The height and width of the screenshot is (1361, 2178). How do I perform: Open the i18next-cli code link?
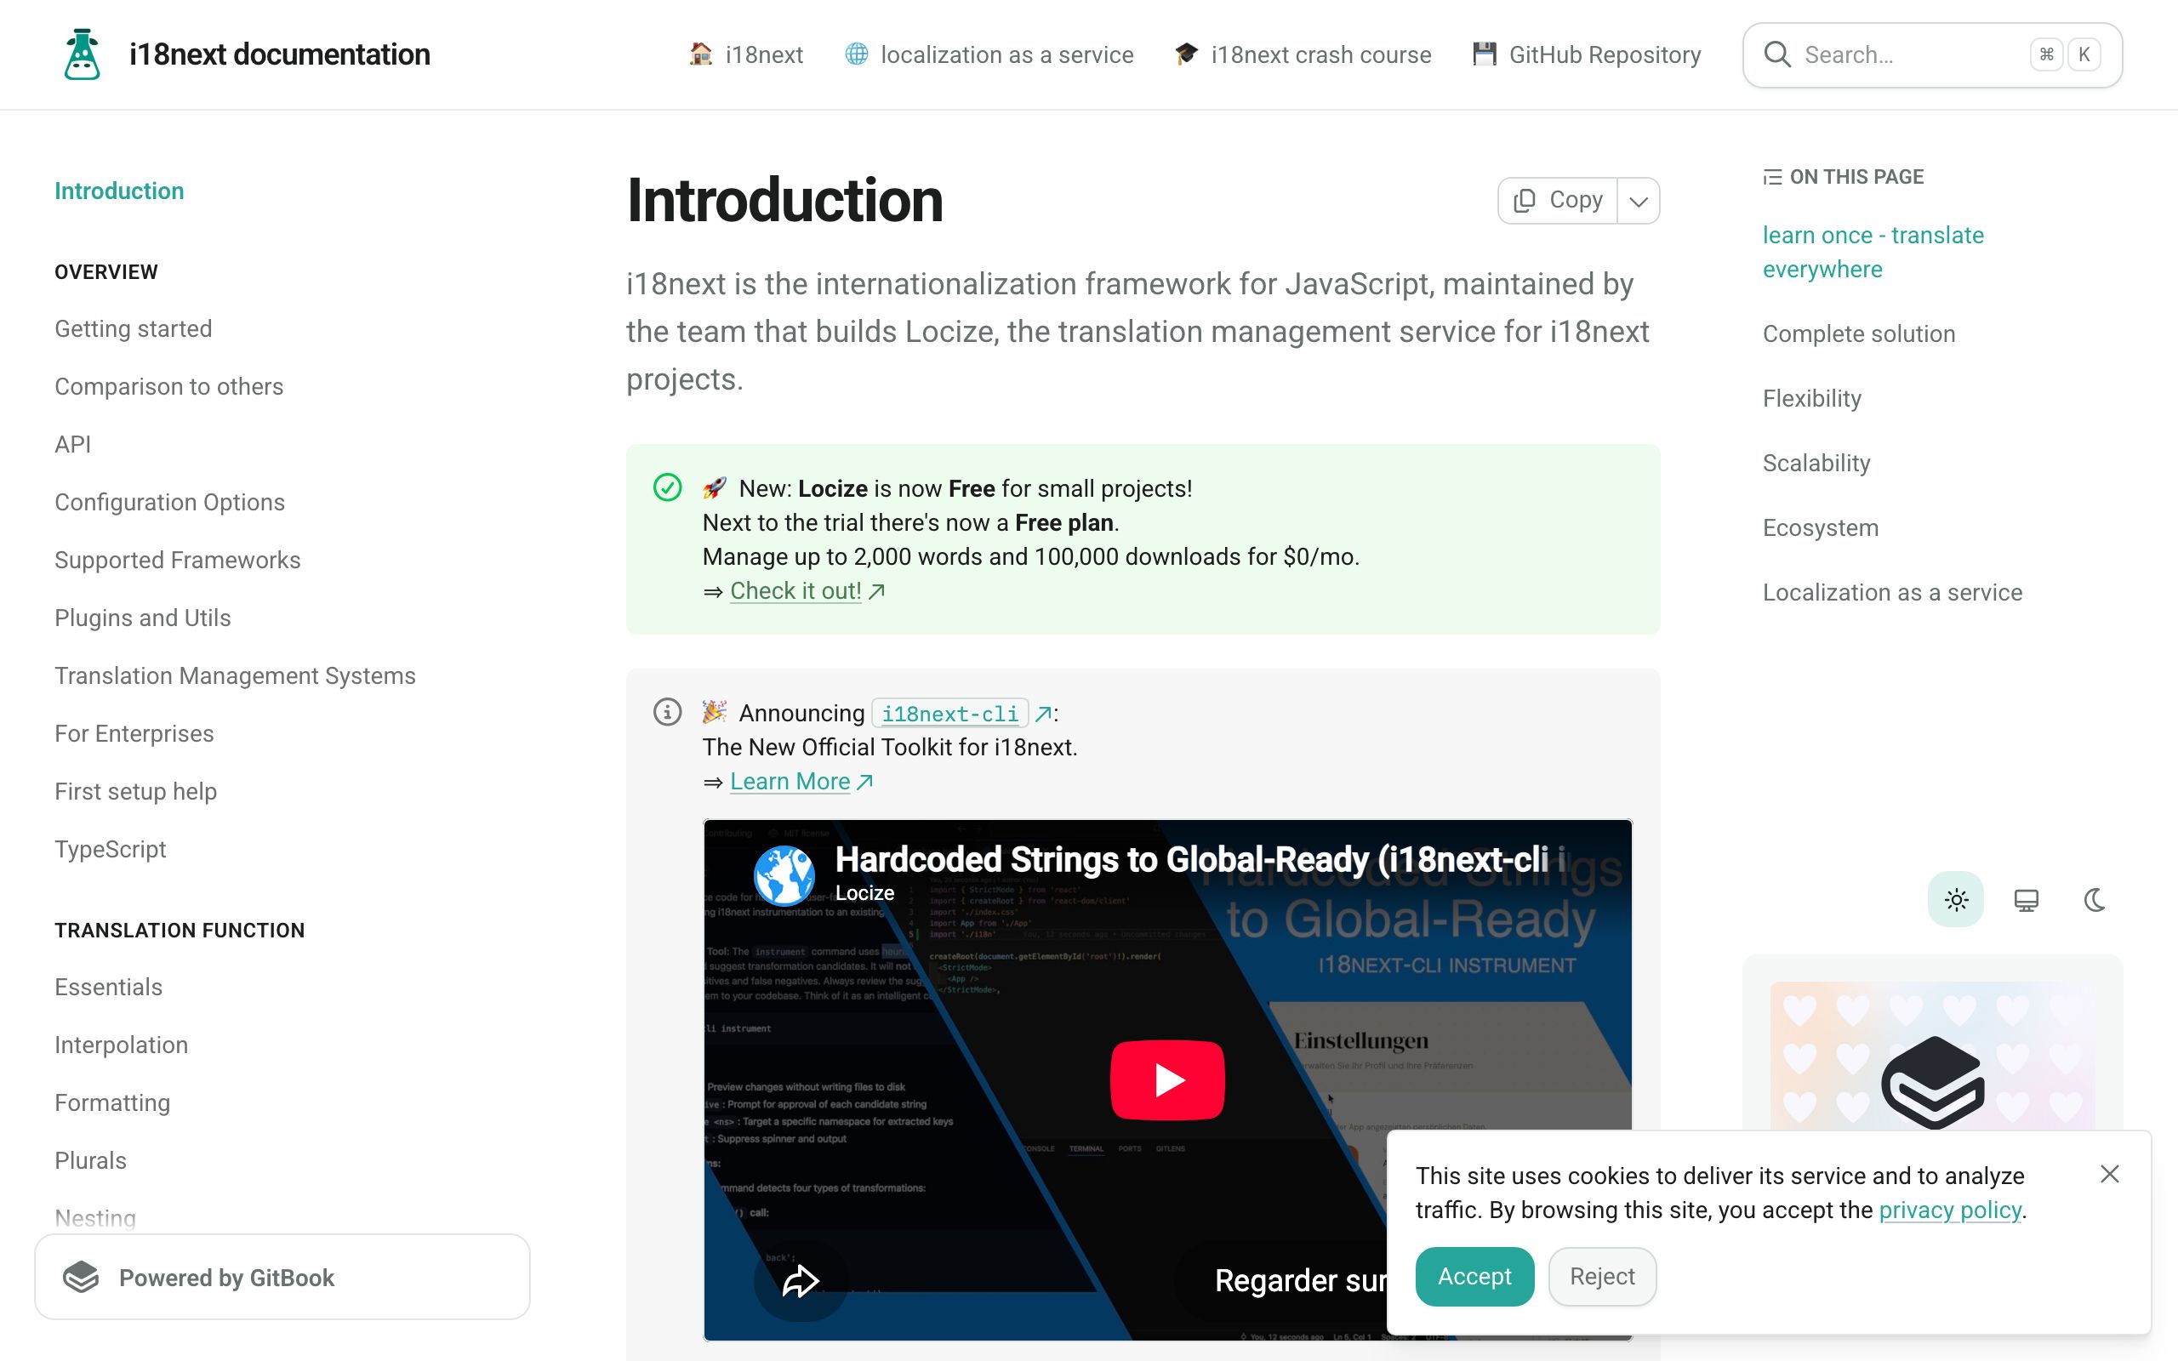pos(950,714)
